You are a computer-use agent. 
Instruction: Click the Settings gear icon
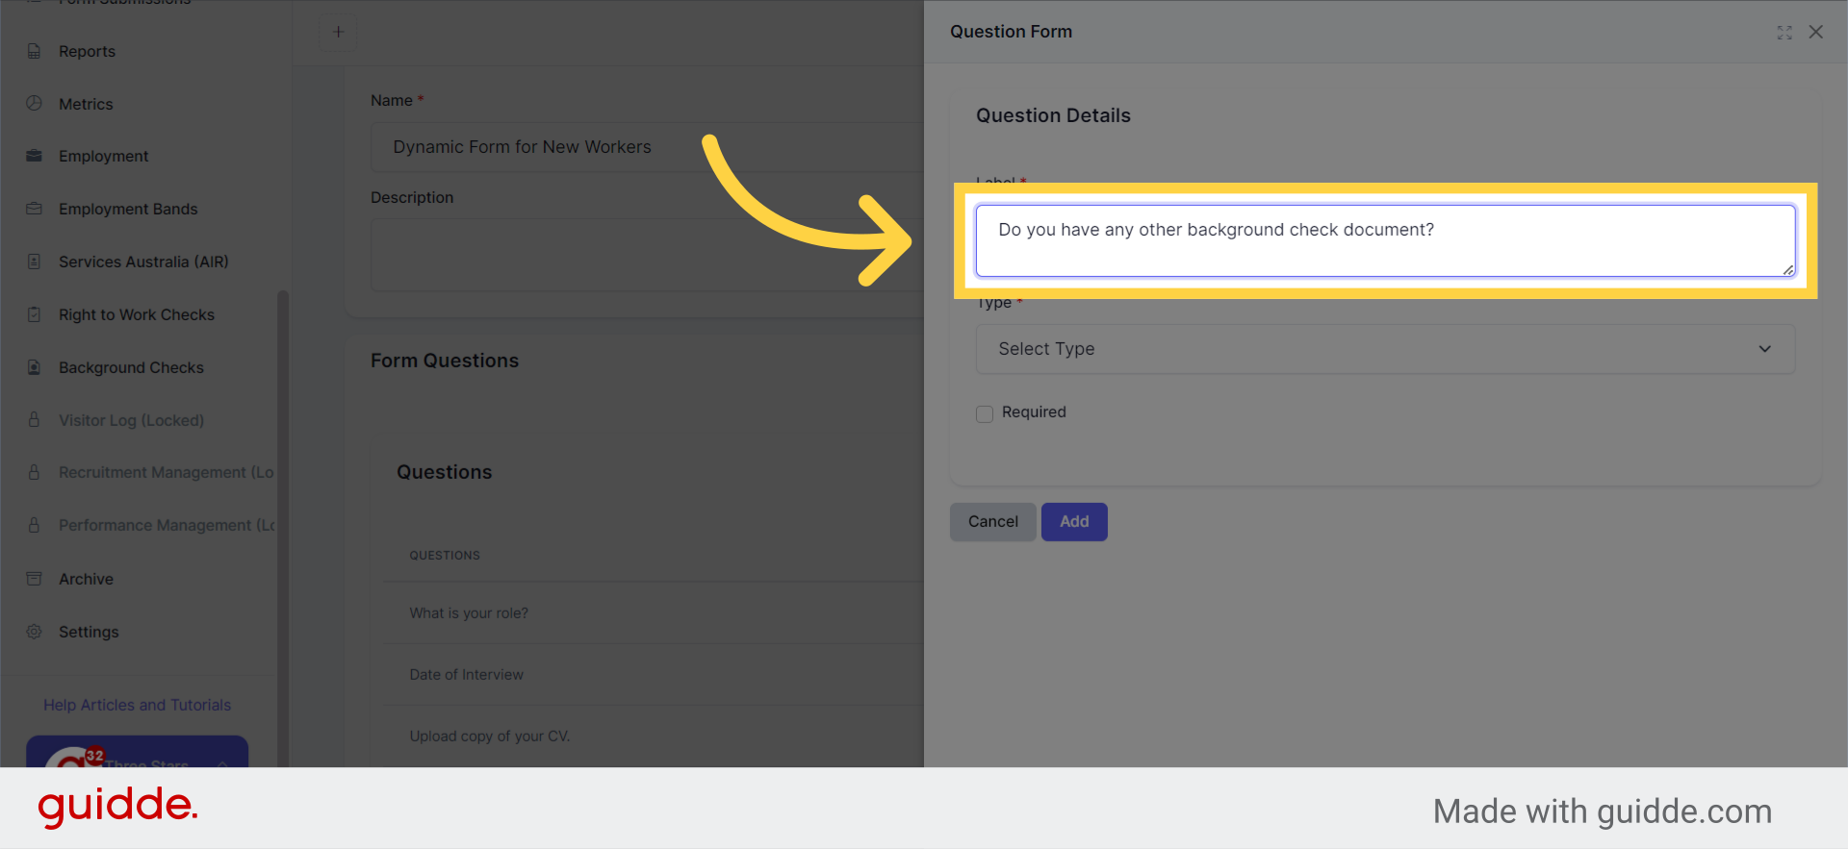(35, 632)
